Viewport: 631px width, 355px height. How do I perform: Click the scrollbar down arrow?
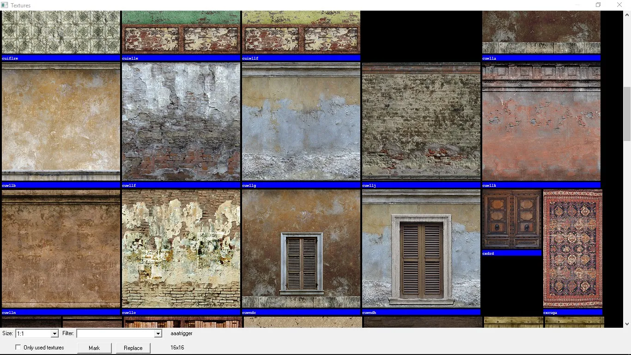[627, 324]
